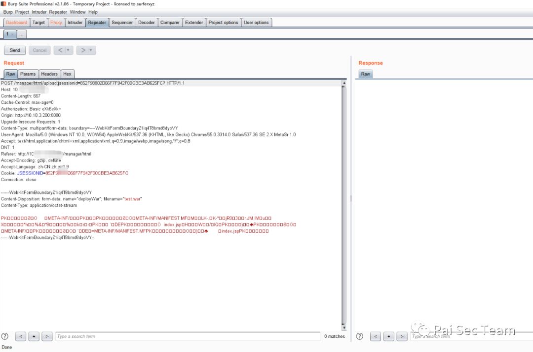
Task: Click previous match button in response search bar
Action: (x=375, y=336)
